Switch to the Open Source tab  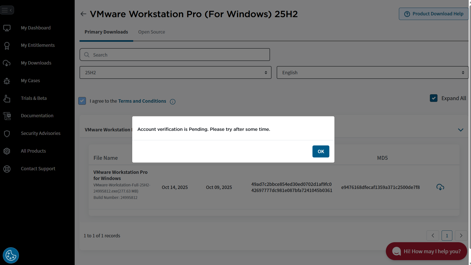click(151, 32)
